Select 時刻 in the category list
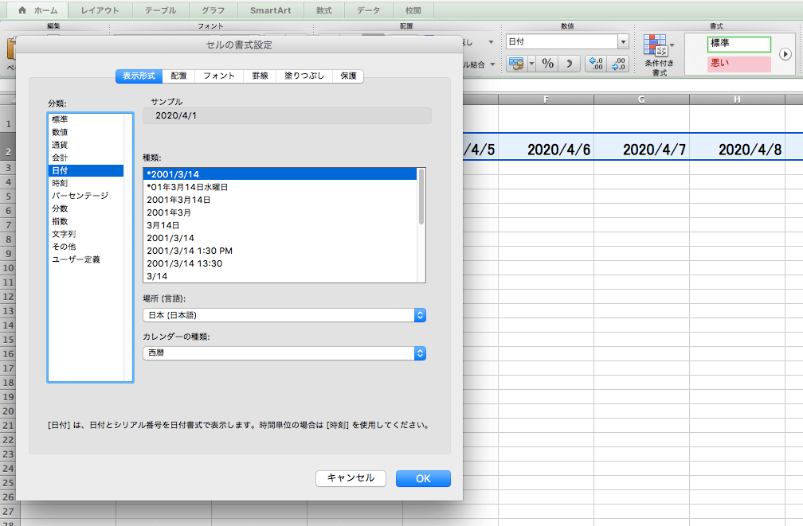 (x=60, y=183)
